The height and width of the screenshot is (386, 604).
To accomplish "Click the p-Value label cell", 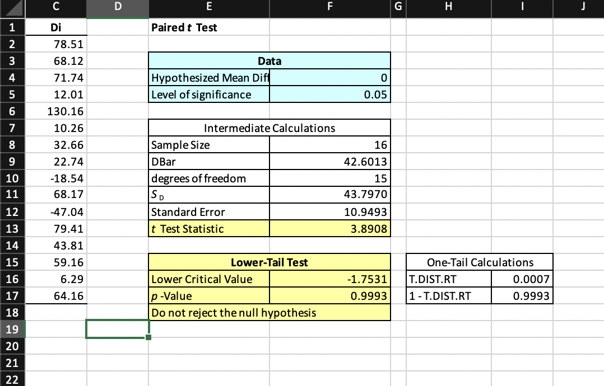I will click(209, 295).
